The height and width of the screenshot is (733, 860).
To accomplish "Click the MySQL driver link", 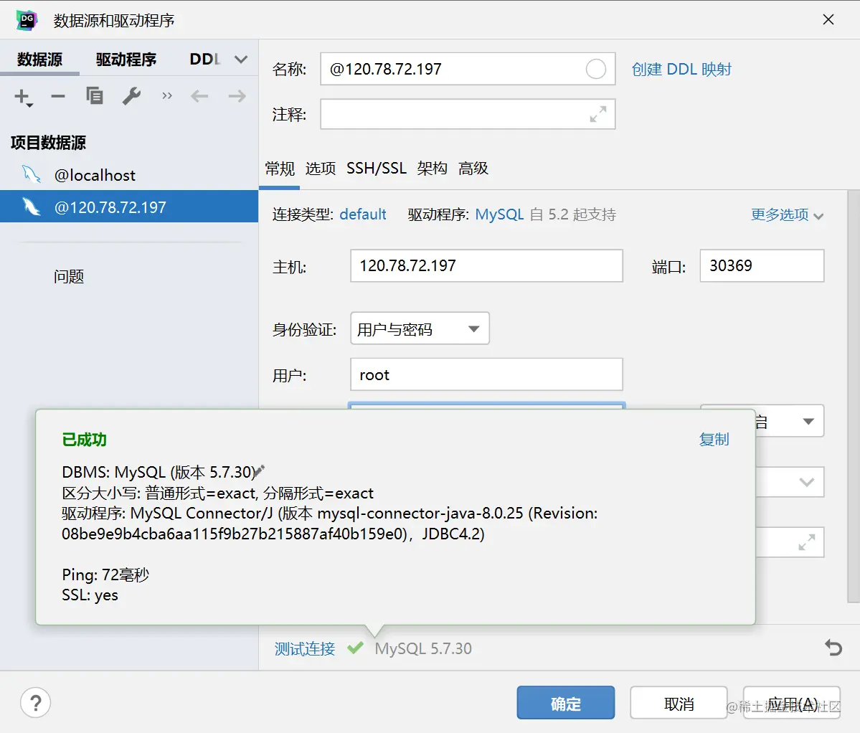I will click(x=499, y=214).
